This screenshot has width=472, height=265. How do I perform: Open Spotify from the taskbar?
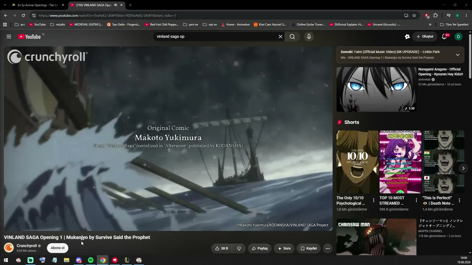pyautogui.click(x=91, y=260)
